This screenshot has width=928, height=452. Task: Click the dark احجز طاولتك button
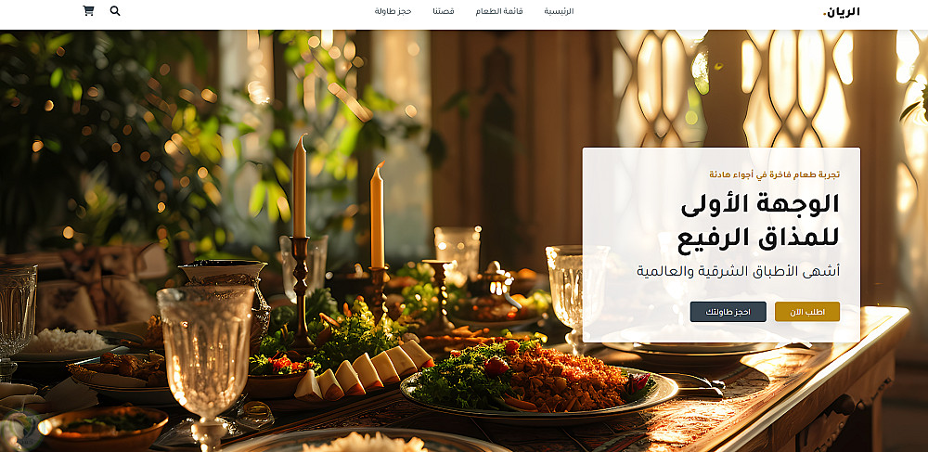click(x=728, y=312)
